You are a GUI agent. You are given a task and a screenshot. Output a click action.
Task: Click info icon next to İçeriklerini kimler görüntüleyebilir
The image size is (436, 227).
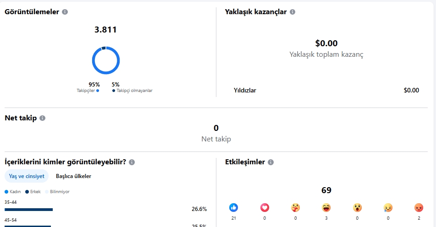(x=132, y=162)
